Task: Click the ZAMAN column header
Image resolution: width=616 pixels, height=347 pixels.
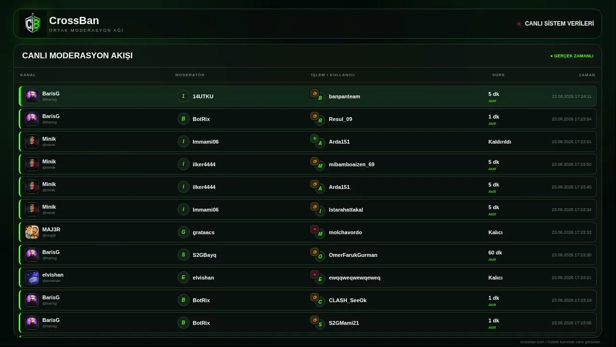Action: coord(587,75)
